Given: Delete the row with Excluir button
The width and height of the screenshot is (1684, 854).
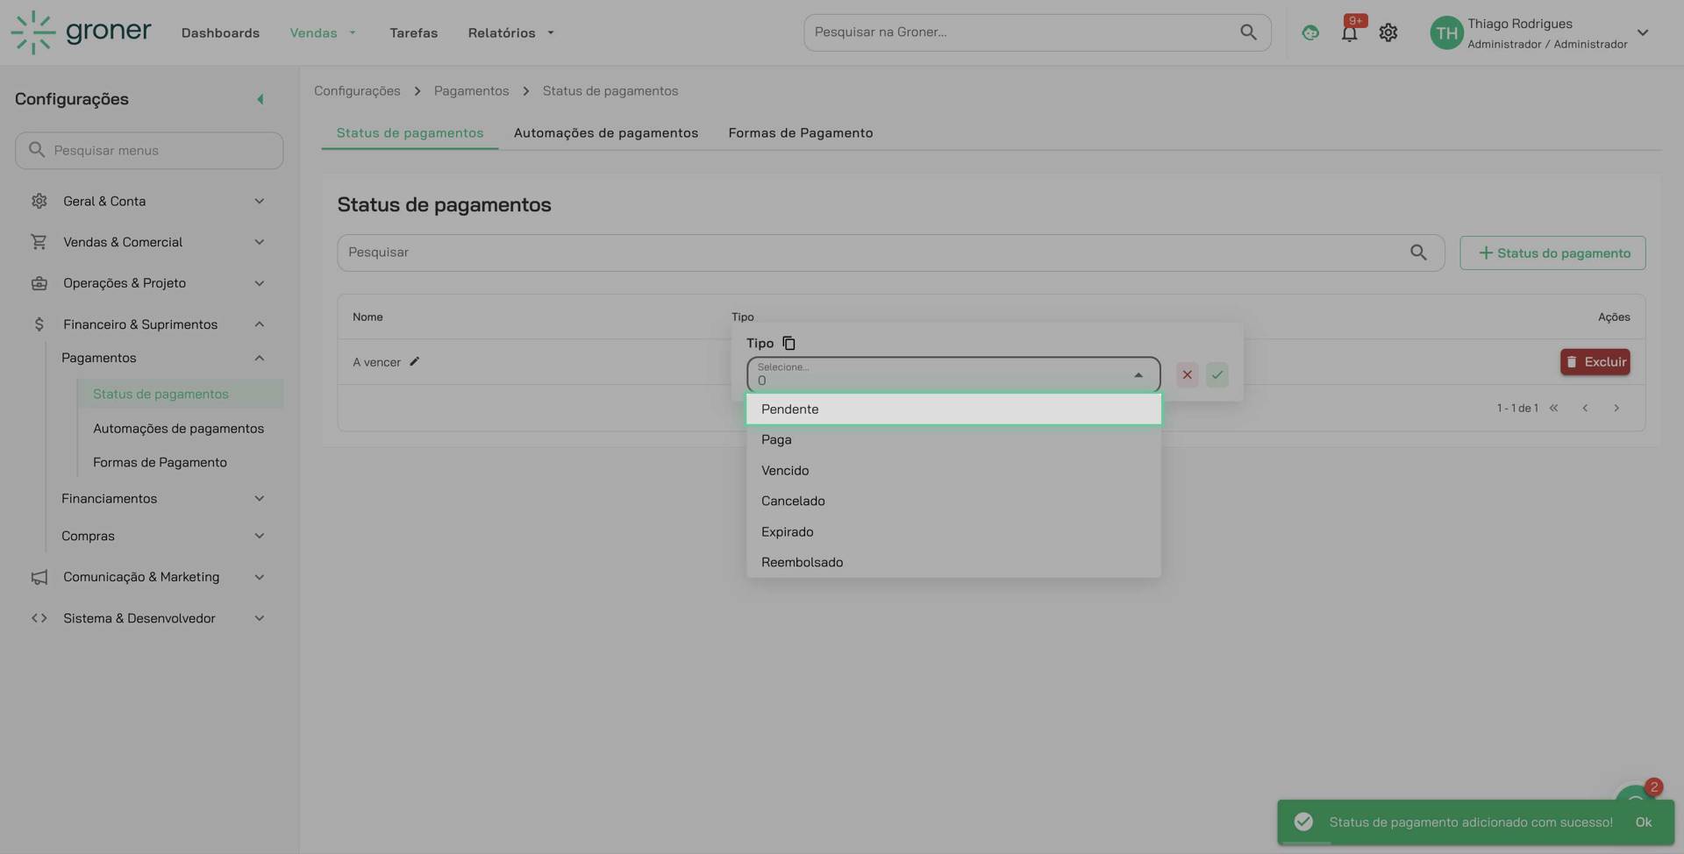Looking at the screenshot, I should click(x=1595, y=362).
